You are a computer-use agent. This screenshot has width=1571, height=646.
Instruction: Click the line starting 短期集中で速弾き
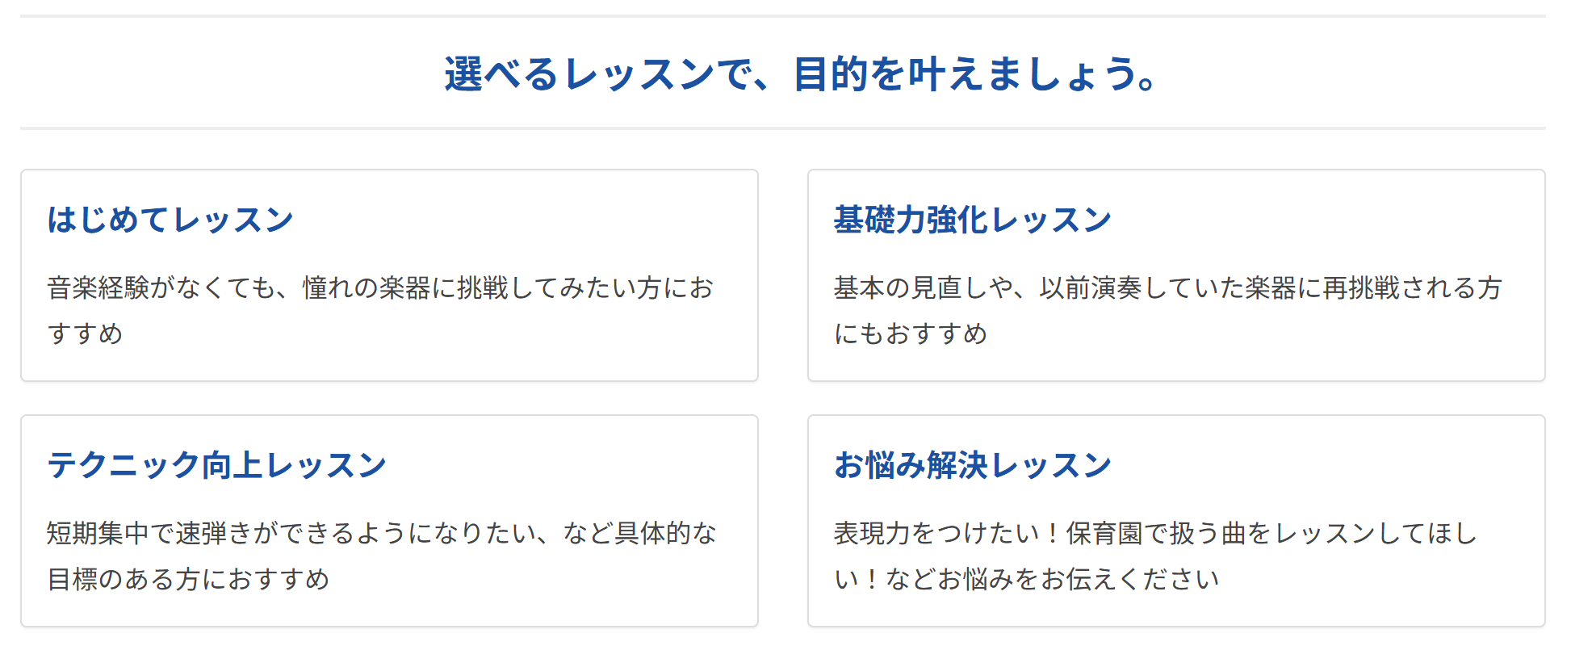(x=381, y=533)
